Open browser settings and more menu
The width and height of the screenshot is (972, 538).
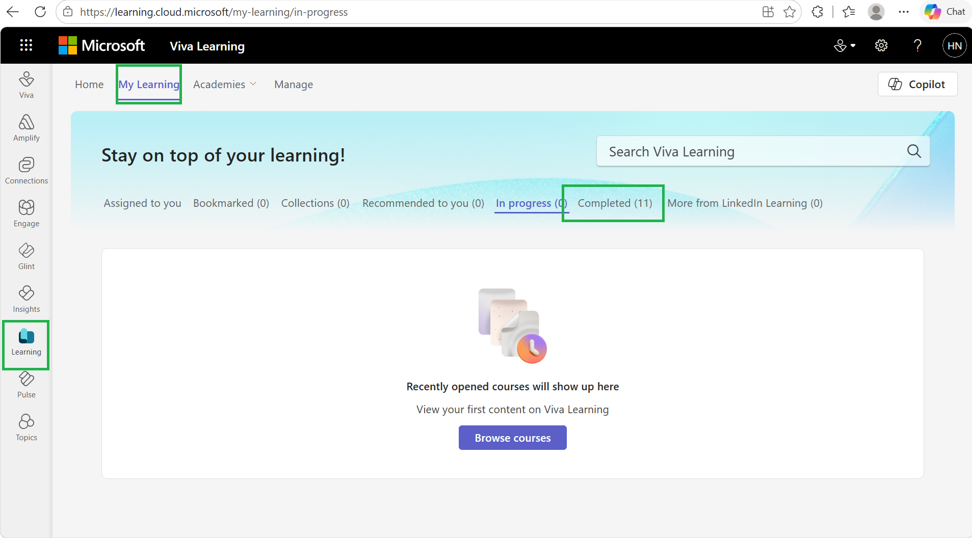coord(904,12)
